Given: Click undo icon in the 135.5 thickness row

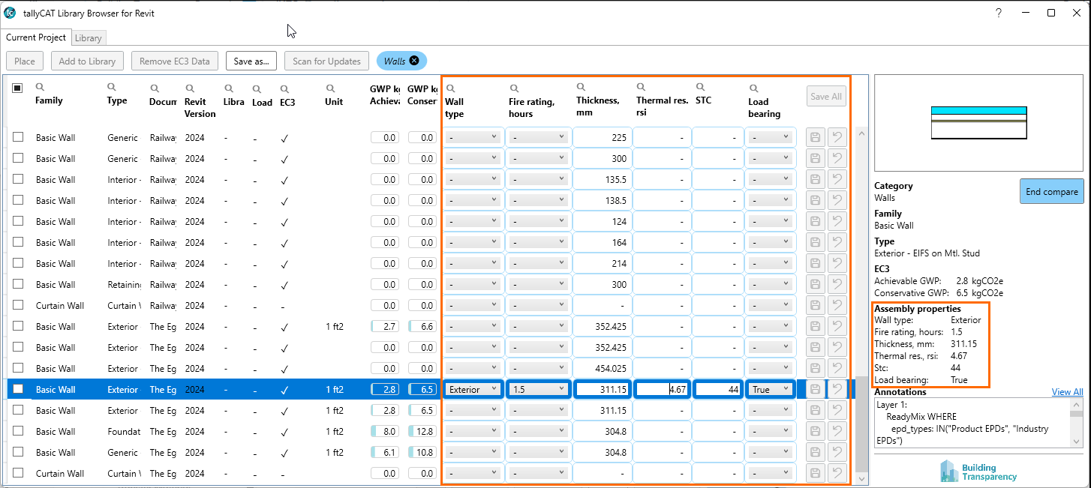Looking at the screenshot, I should [x=837, y=179].
